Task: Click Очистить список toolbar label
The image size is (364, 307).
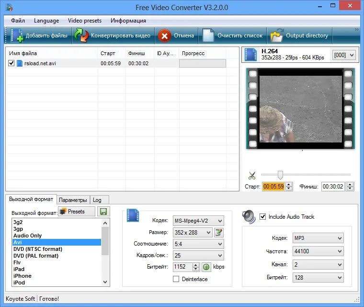Action: click(x=240, y=35)
